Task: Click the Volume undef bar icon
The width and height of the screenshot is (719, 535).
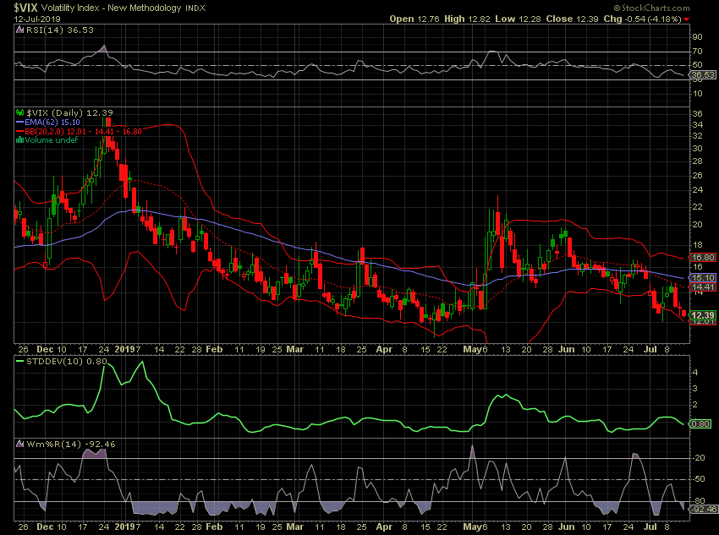Action: click(x=19, y=140)
